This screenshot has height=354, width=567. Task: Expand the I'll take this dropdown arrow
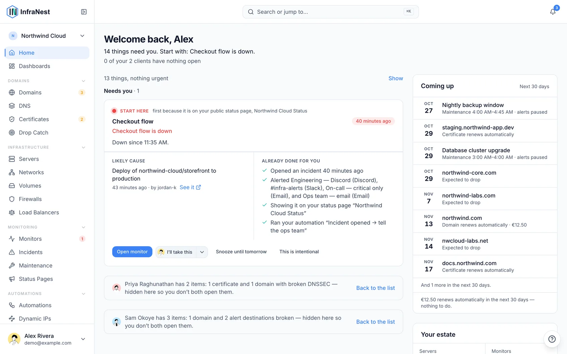[202, 252]
